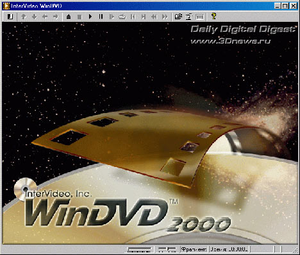Close the WinDVD window
Screen dimensions: 300x255
pyautogui.click(x=294, y=6)
